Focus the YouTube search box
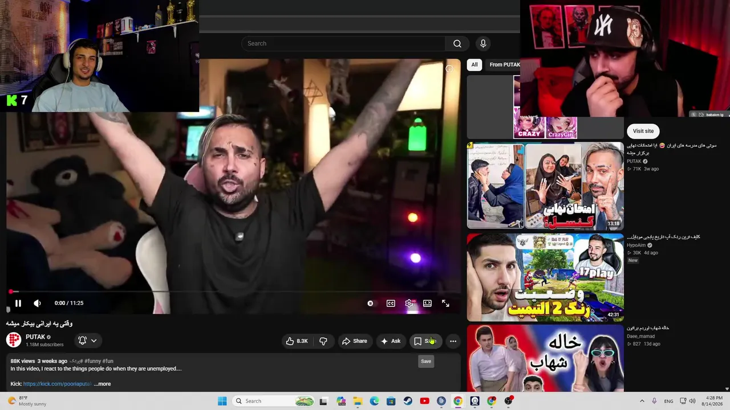 pos(343,44)
